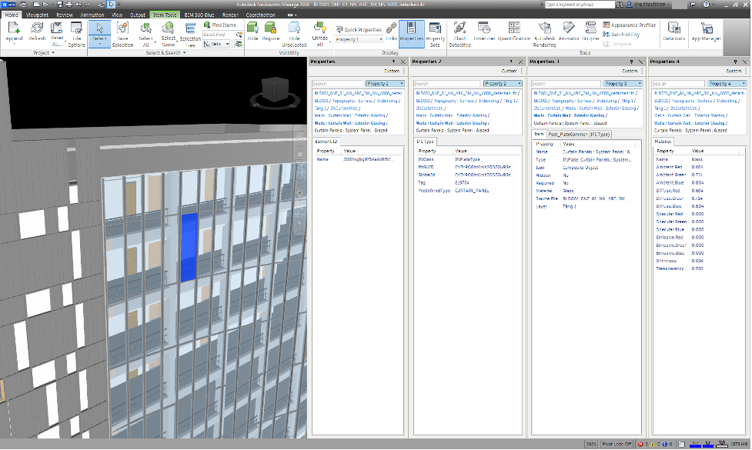Toggle the Properties window button

tap(411, 34)
